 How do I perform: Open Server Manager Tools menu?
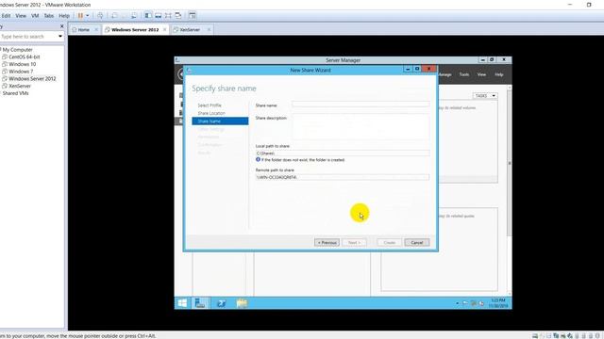pyautogui.click(x=463, y=74)
